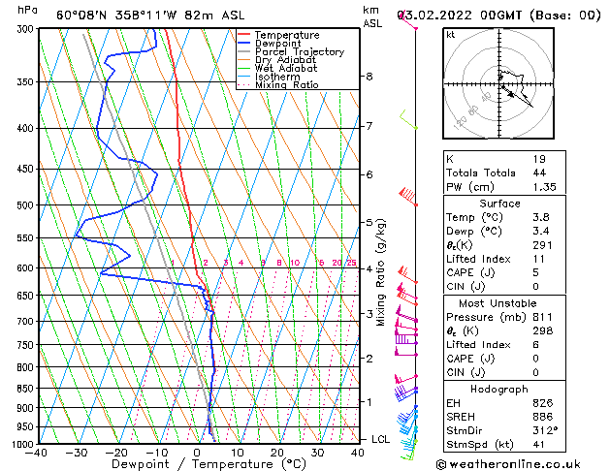Click the 20 temperature axis label
This screenshot has width=610, height=471.
click(x=277, y=453)
